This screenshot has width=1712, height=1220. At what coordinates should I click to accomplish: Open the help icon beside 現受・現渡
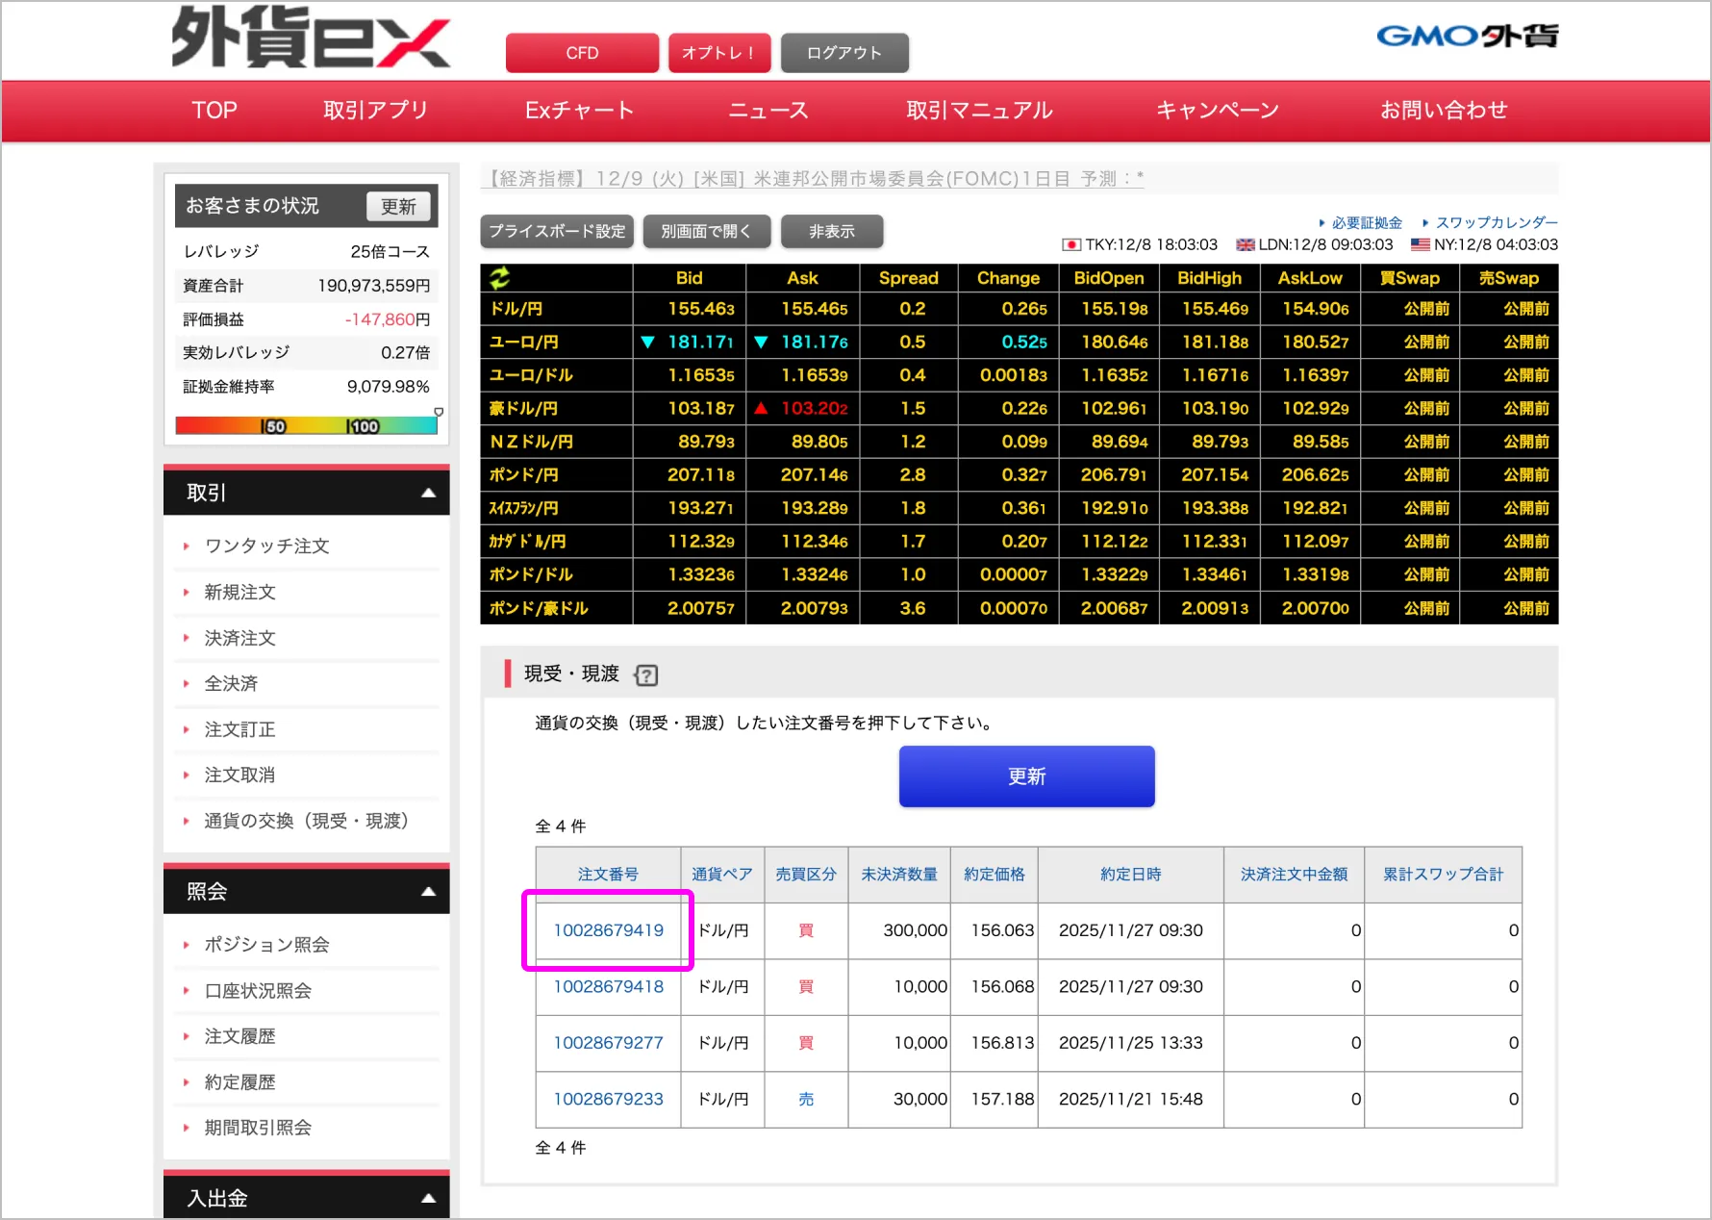[x=646, y=675]
